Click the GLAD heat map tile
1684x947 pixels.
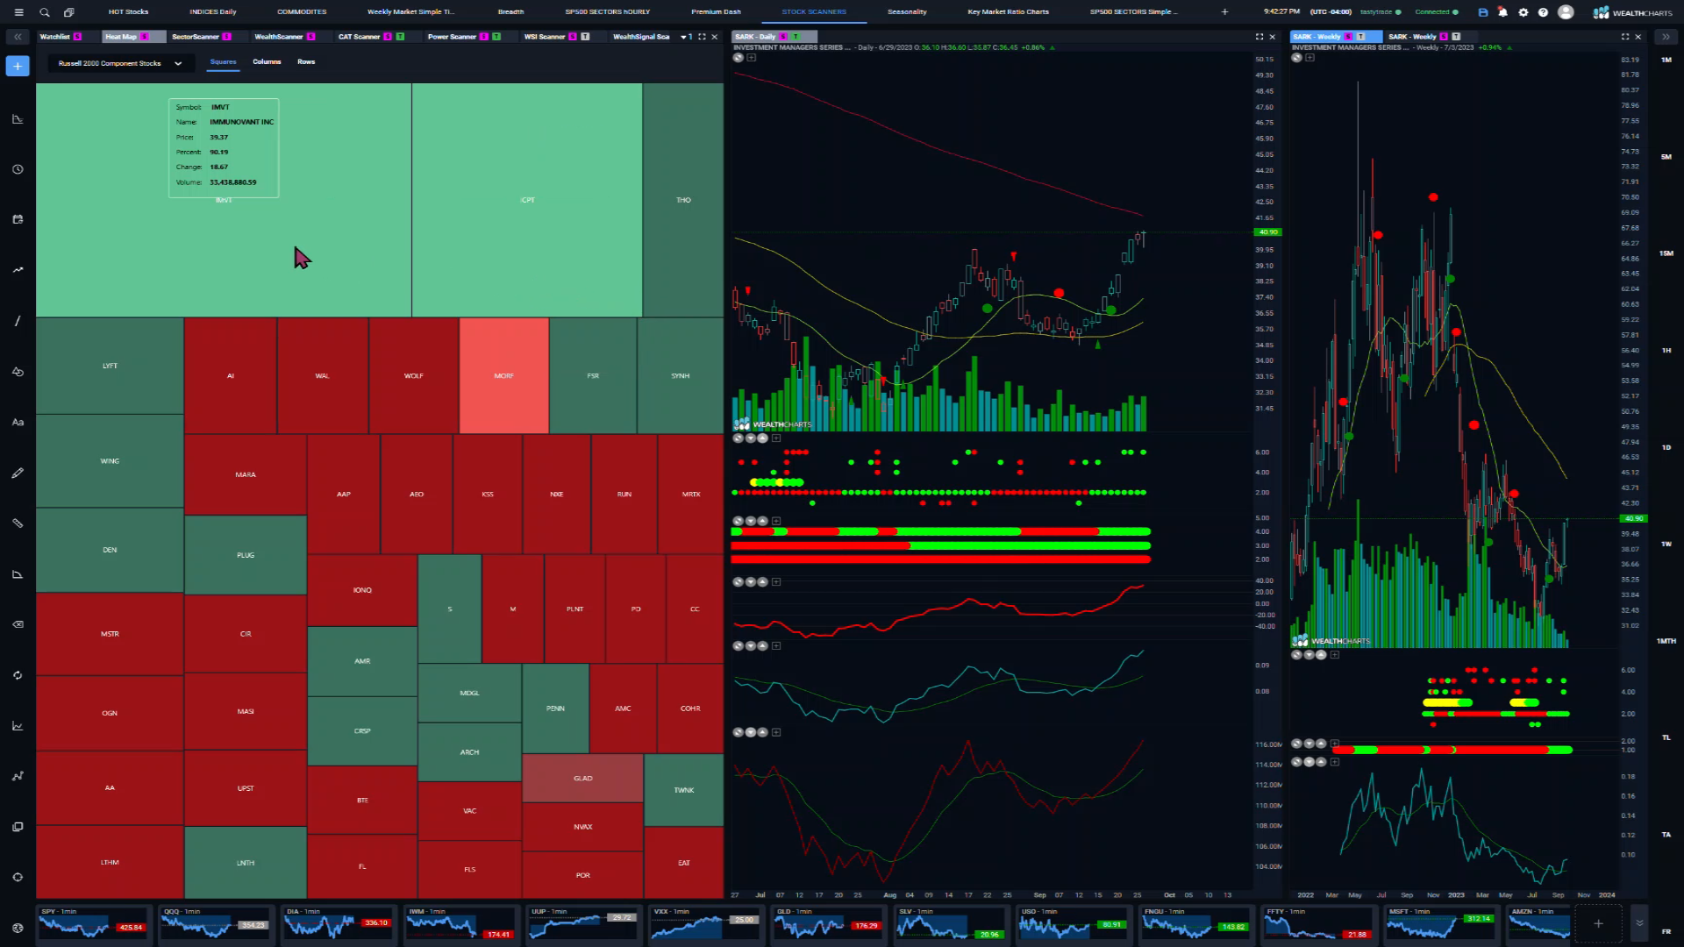coord(582,779)
